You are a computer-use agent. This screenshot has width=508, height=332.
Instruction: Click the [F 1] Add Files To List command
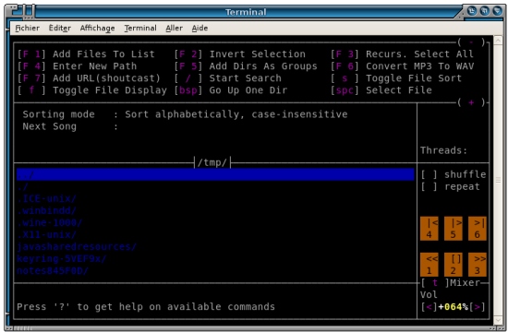click(86, 54)
